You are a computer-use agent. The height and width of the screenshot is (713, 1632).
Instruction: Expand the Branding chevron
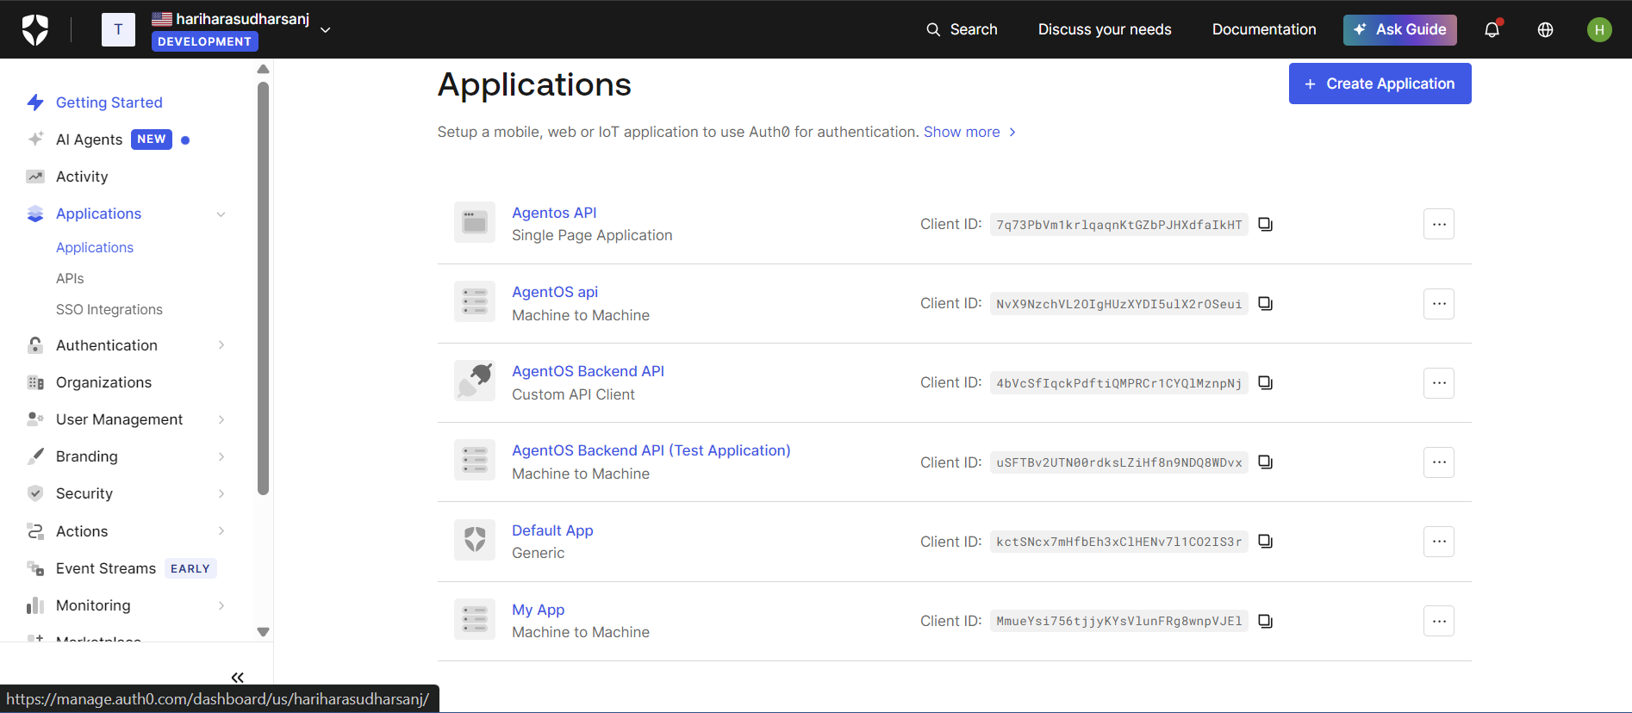click(221, 456)
